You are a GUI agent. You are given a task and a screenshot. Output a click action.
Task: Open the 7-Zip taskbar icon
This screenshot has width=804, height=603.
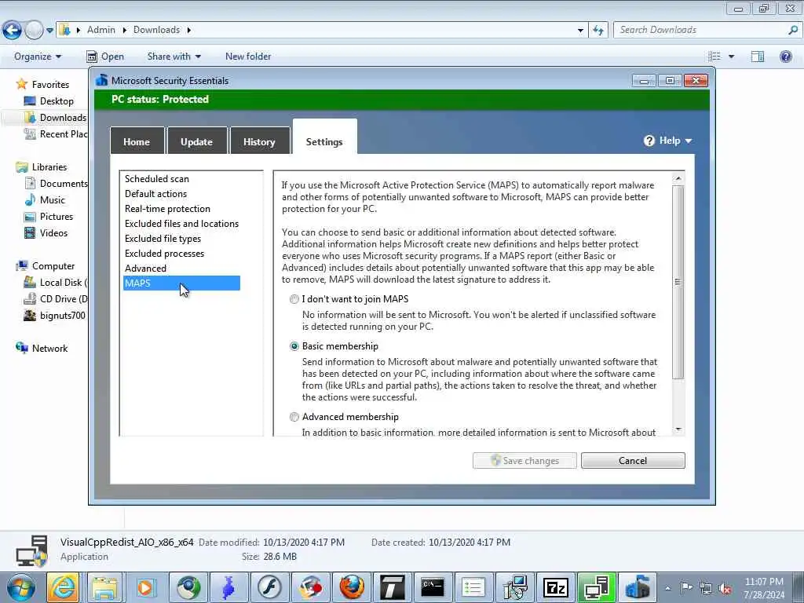point(555,587)
